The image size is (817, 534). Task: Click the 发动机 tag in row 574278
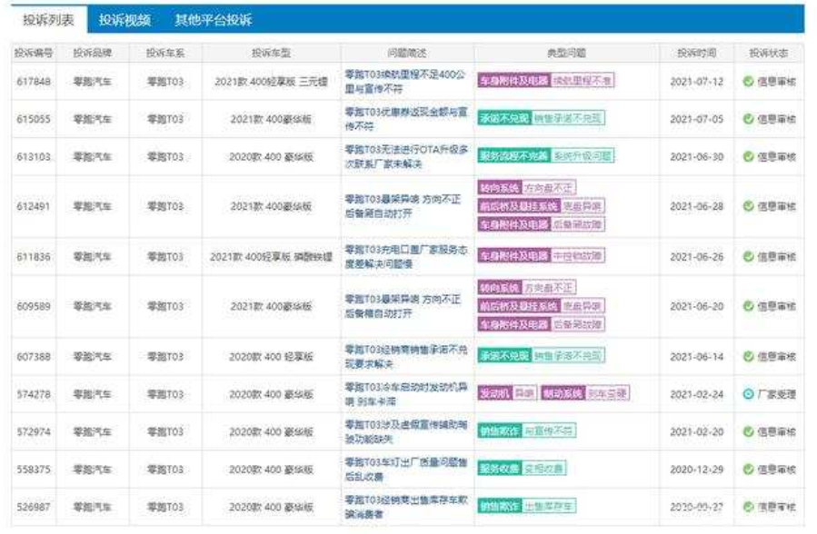pyautogui.click(x=494, y=393)
